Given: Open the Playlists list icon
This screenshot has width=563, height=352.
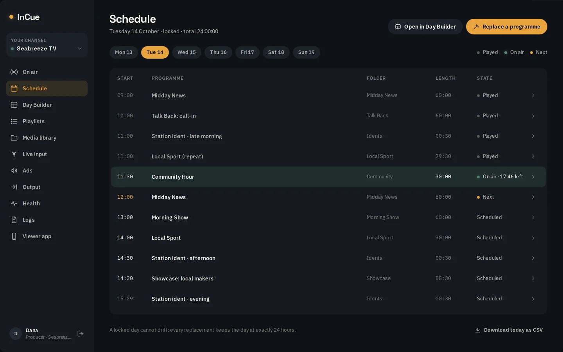Looking at the screenshot, I should pos(14,121).
